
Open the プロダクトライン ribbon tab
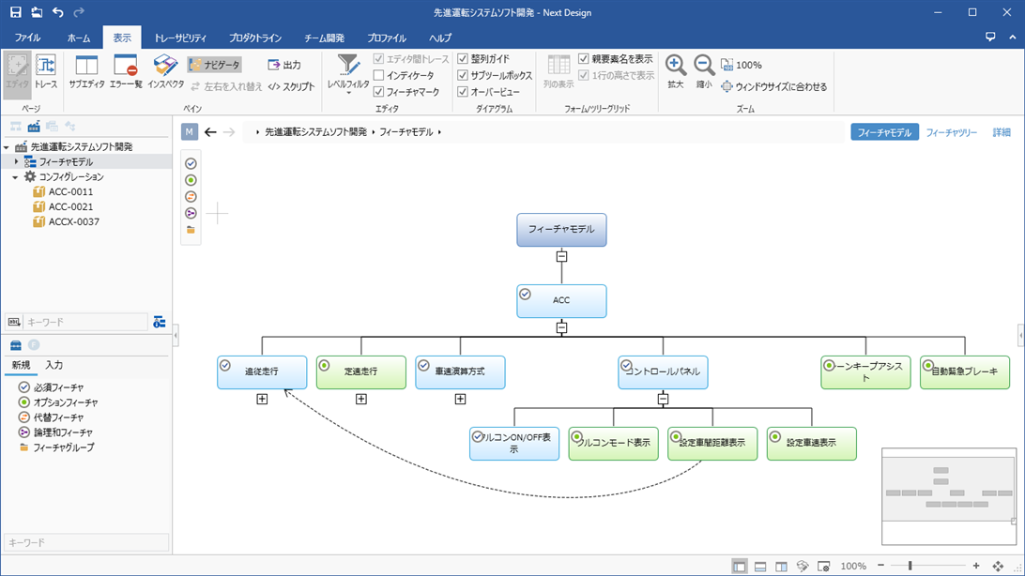tap(254, 38)
